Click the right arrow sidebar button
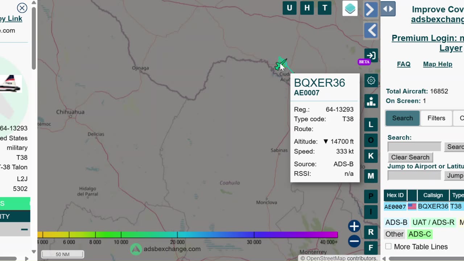 (371, 9)
